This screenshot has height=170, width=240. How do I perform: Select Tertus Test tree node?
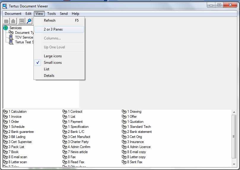pos(24,42)
